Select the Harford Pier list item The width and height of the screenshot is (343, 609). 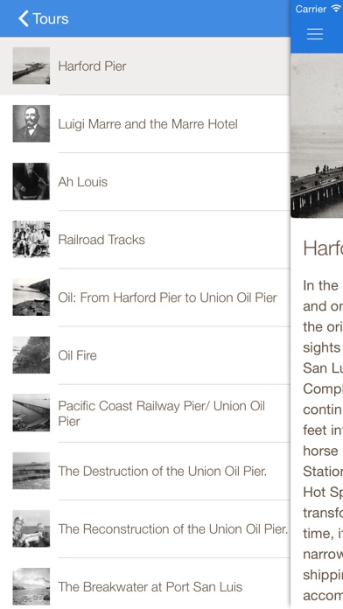coord(145,66)
